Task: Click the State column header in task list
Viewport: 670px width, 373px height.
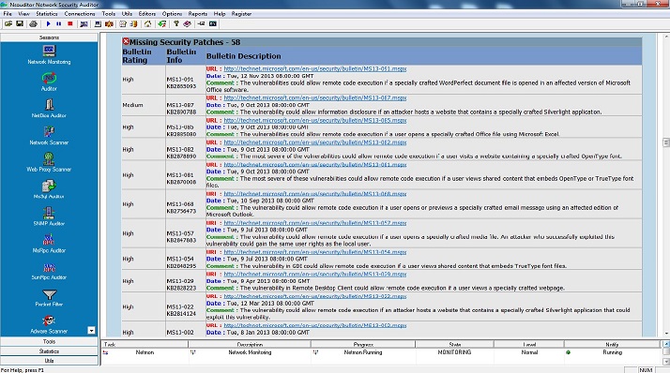Action: [x=454, y=344]
